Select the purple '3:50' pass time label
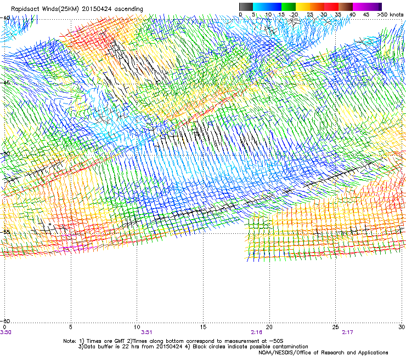The height and width of the screenshot is (356, 406). pos(5,332)
